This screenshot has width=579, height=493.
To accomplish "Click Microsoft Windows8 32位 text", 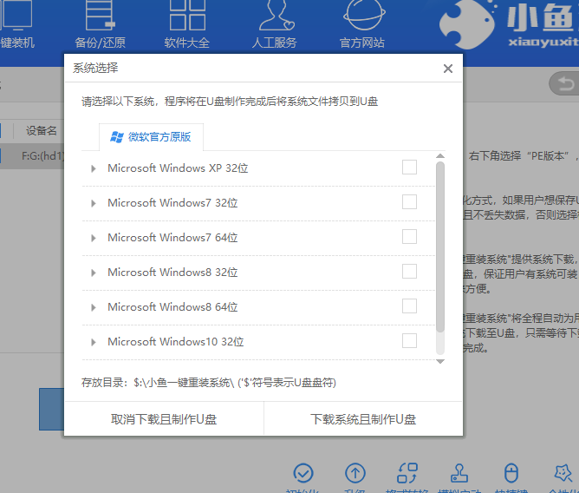I will [172, 273].
